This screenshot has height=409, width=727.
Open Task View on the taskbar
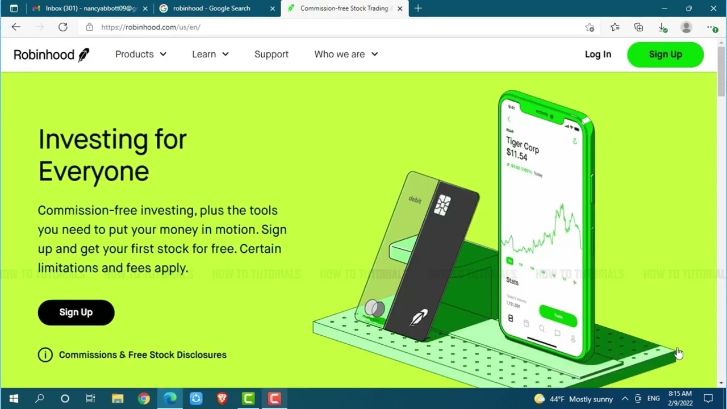[90, 399]
